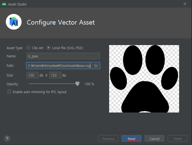Click the Android icon in the title bar
192x145 pixels.
(x=4, y=4)
